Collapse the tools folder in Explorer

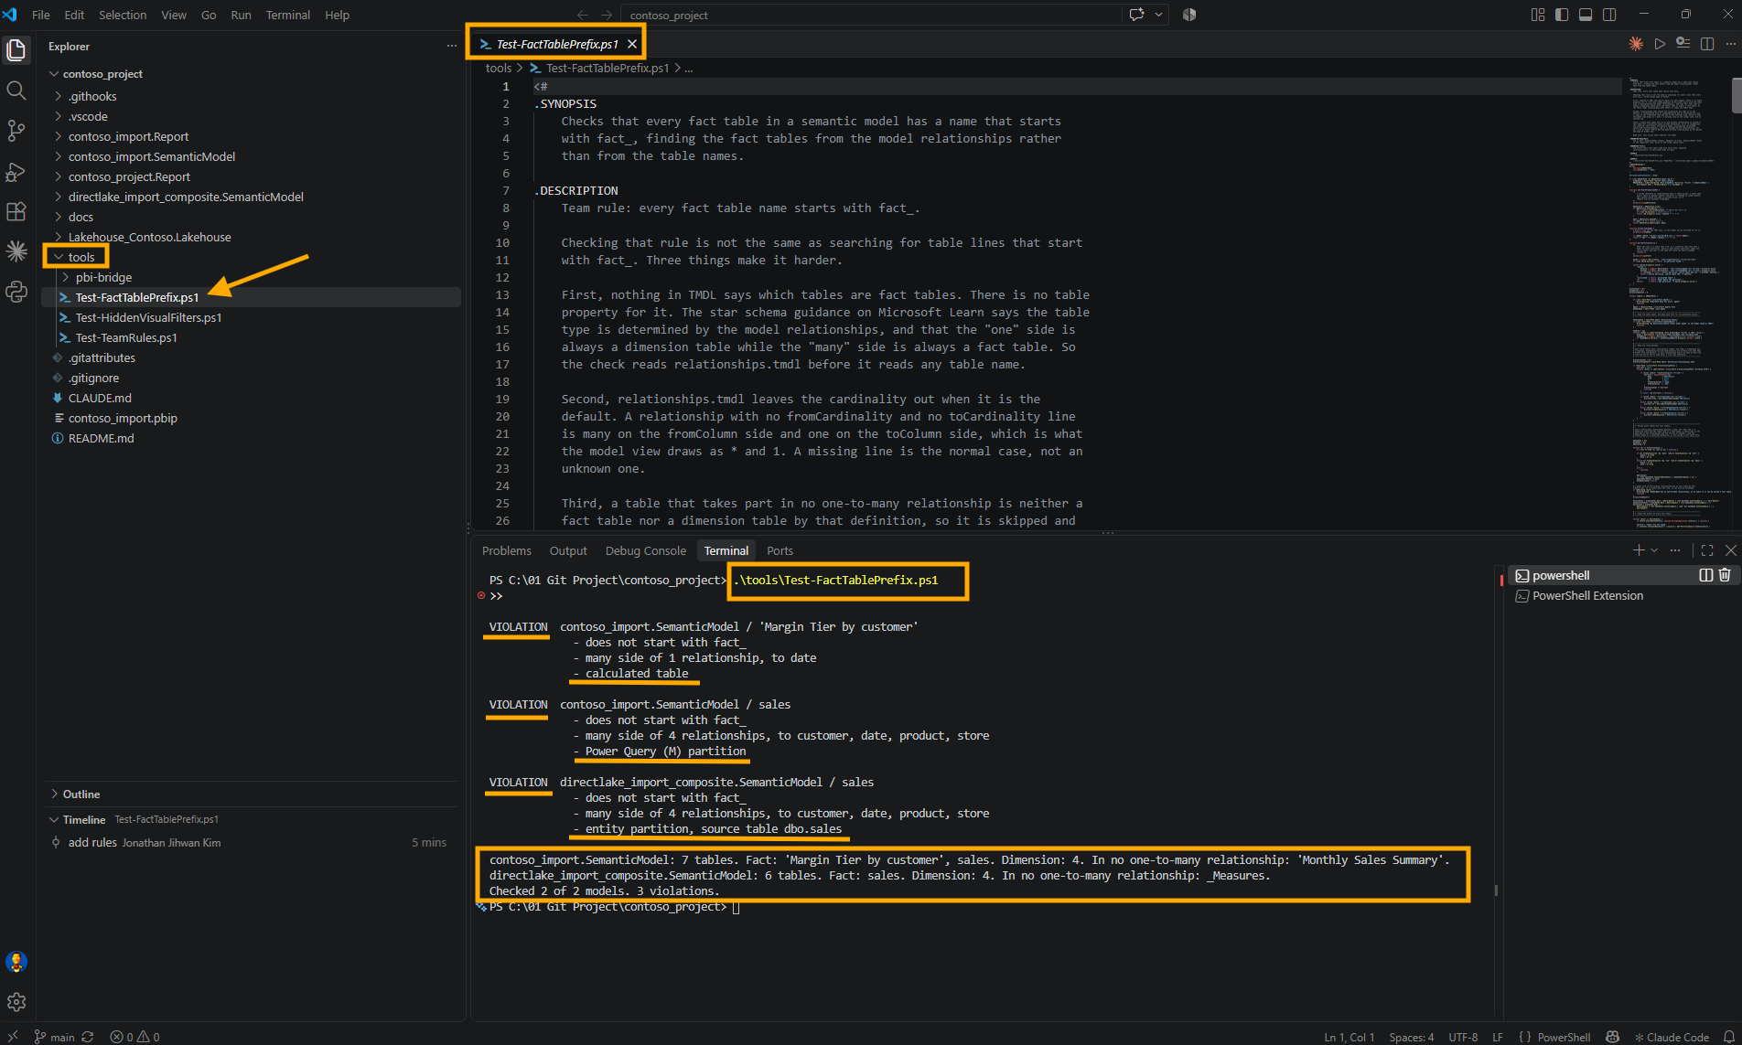(x=59, y=257)
